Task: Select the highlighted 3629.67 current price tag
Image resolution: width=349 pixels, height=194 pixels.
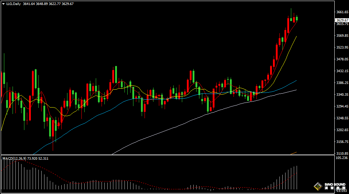Action: pyautogui.click(x=342, y=20)
